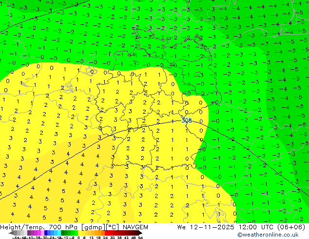This screenshot has height=239, width=309.
Task: Click the [°C] unit label
Action: click(113, 227)
